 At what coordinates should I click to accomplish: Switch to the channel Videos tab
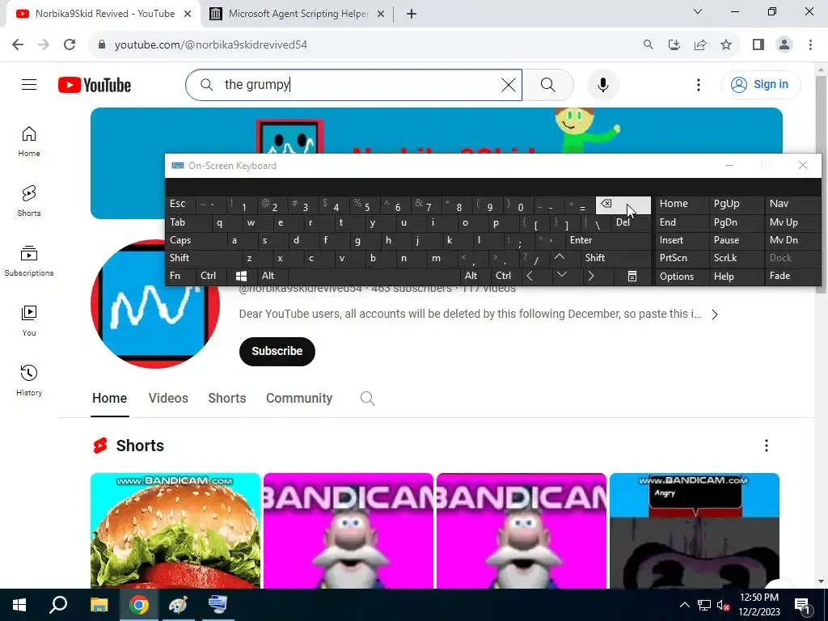coord(168,398)
